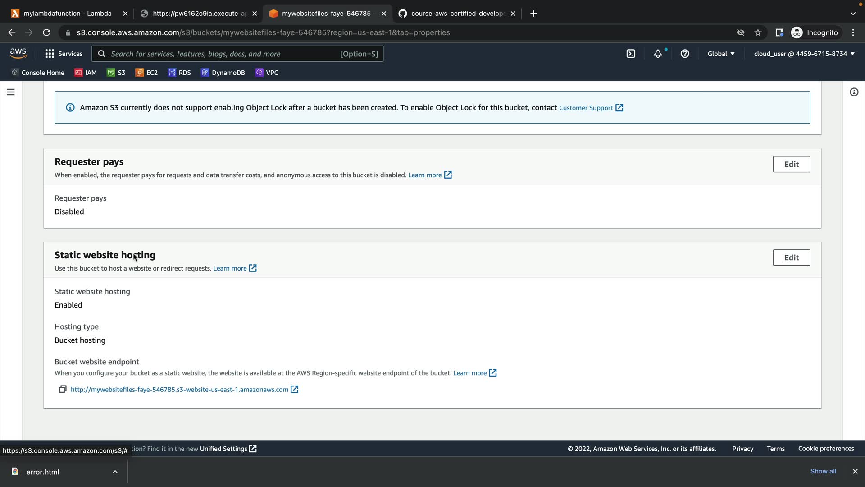The image size is (865, 487).
Task: Edit Requester pays setting
Action: [791, 164]
